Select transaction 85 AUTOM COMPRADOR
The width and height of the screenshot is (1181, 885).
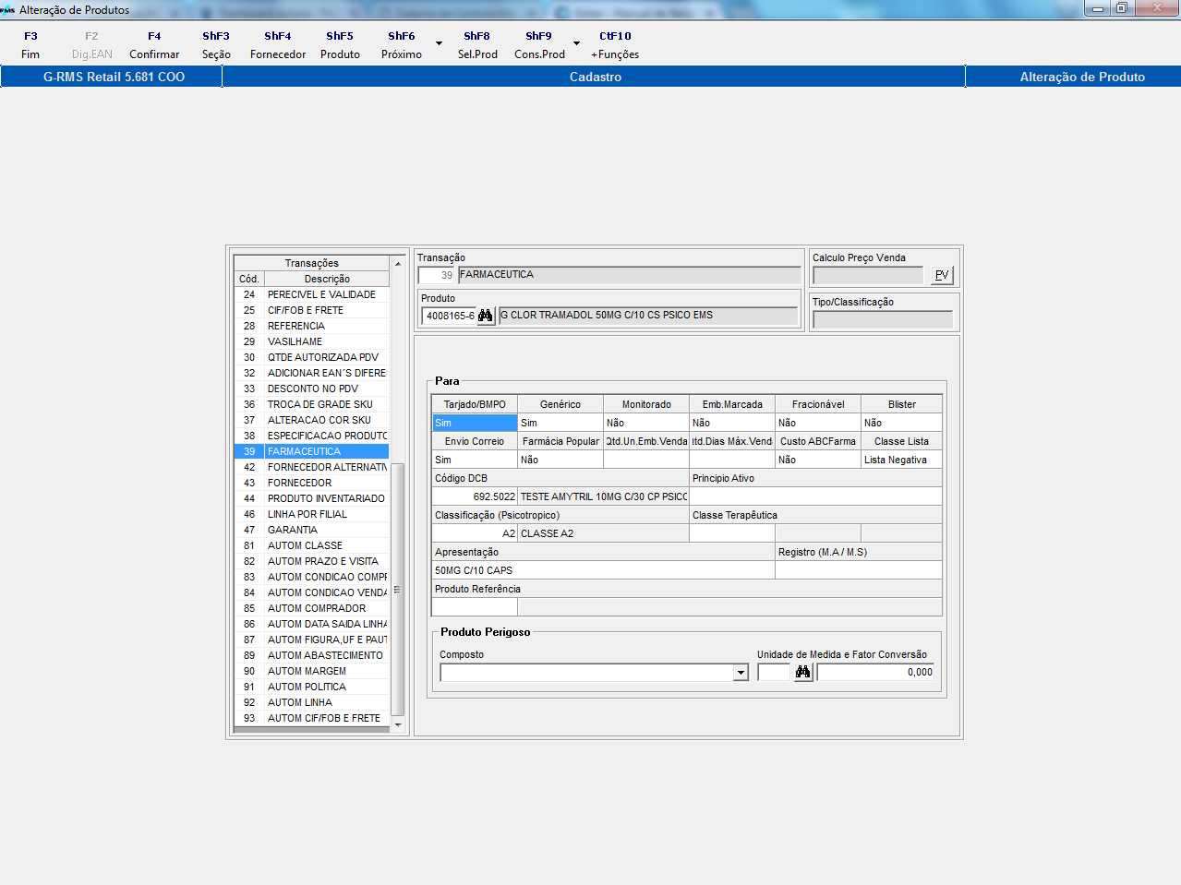[x=311, y=608]
